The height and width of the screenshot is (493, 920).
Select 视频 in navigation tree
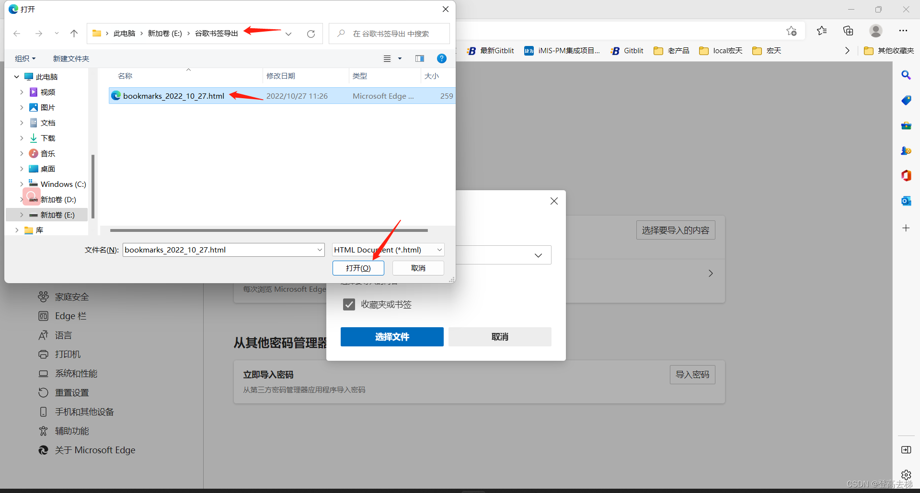[x=47, y=92]
